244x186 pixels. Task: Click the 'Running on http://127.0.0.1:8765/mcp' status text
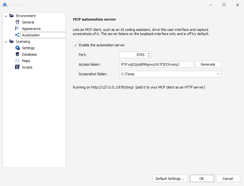pyautogui.click(x=103, y=87)
